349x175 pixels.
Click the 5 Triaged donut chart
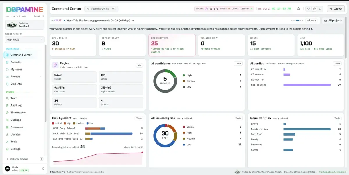point(165,81)
